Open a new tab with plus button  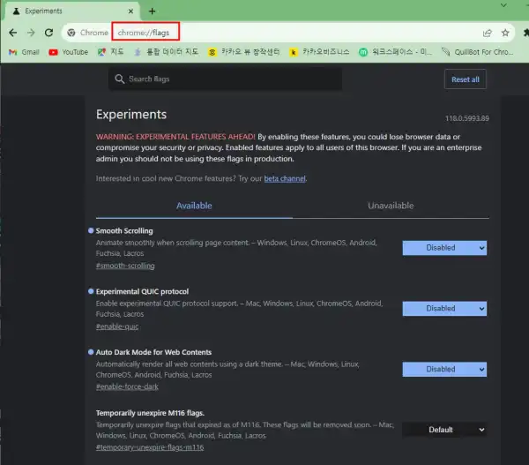point(152,11)
